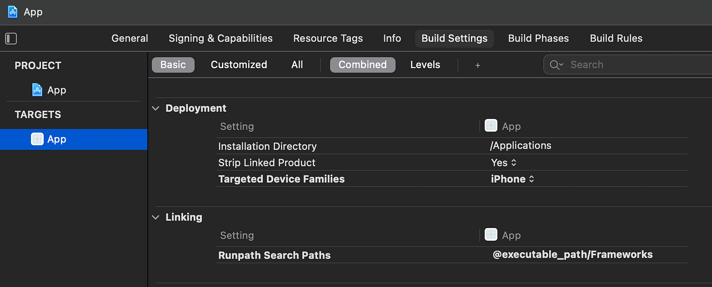The height and width of the screenshot is (287, 712).
Task: Open Targeted Device Families iPhone dropdown
Action: [x=513, y=179]
